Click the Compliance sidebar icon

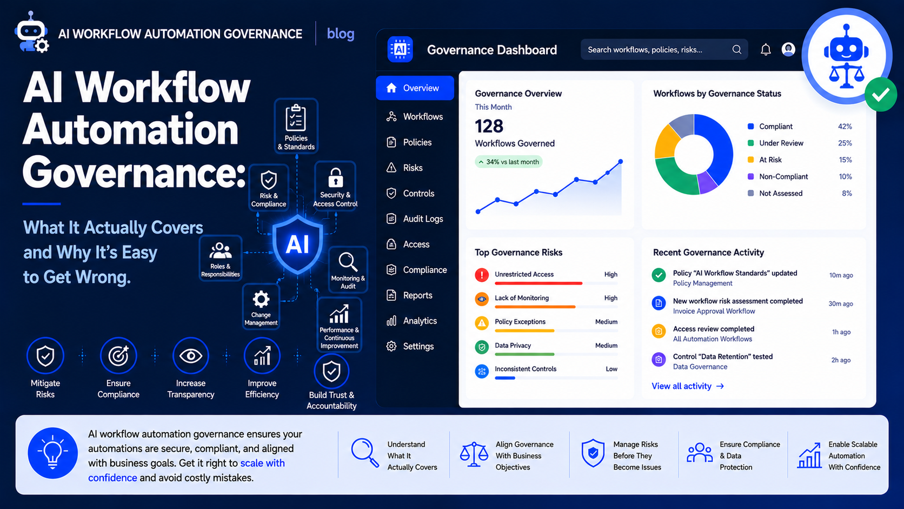(391, 269)
